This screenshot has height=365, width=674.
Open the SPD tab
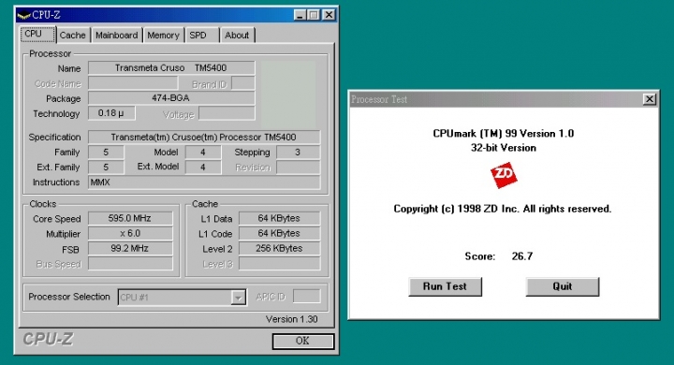tap(202, 36)
